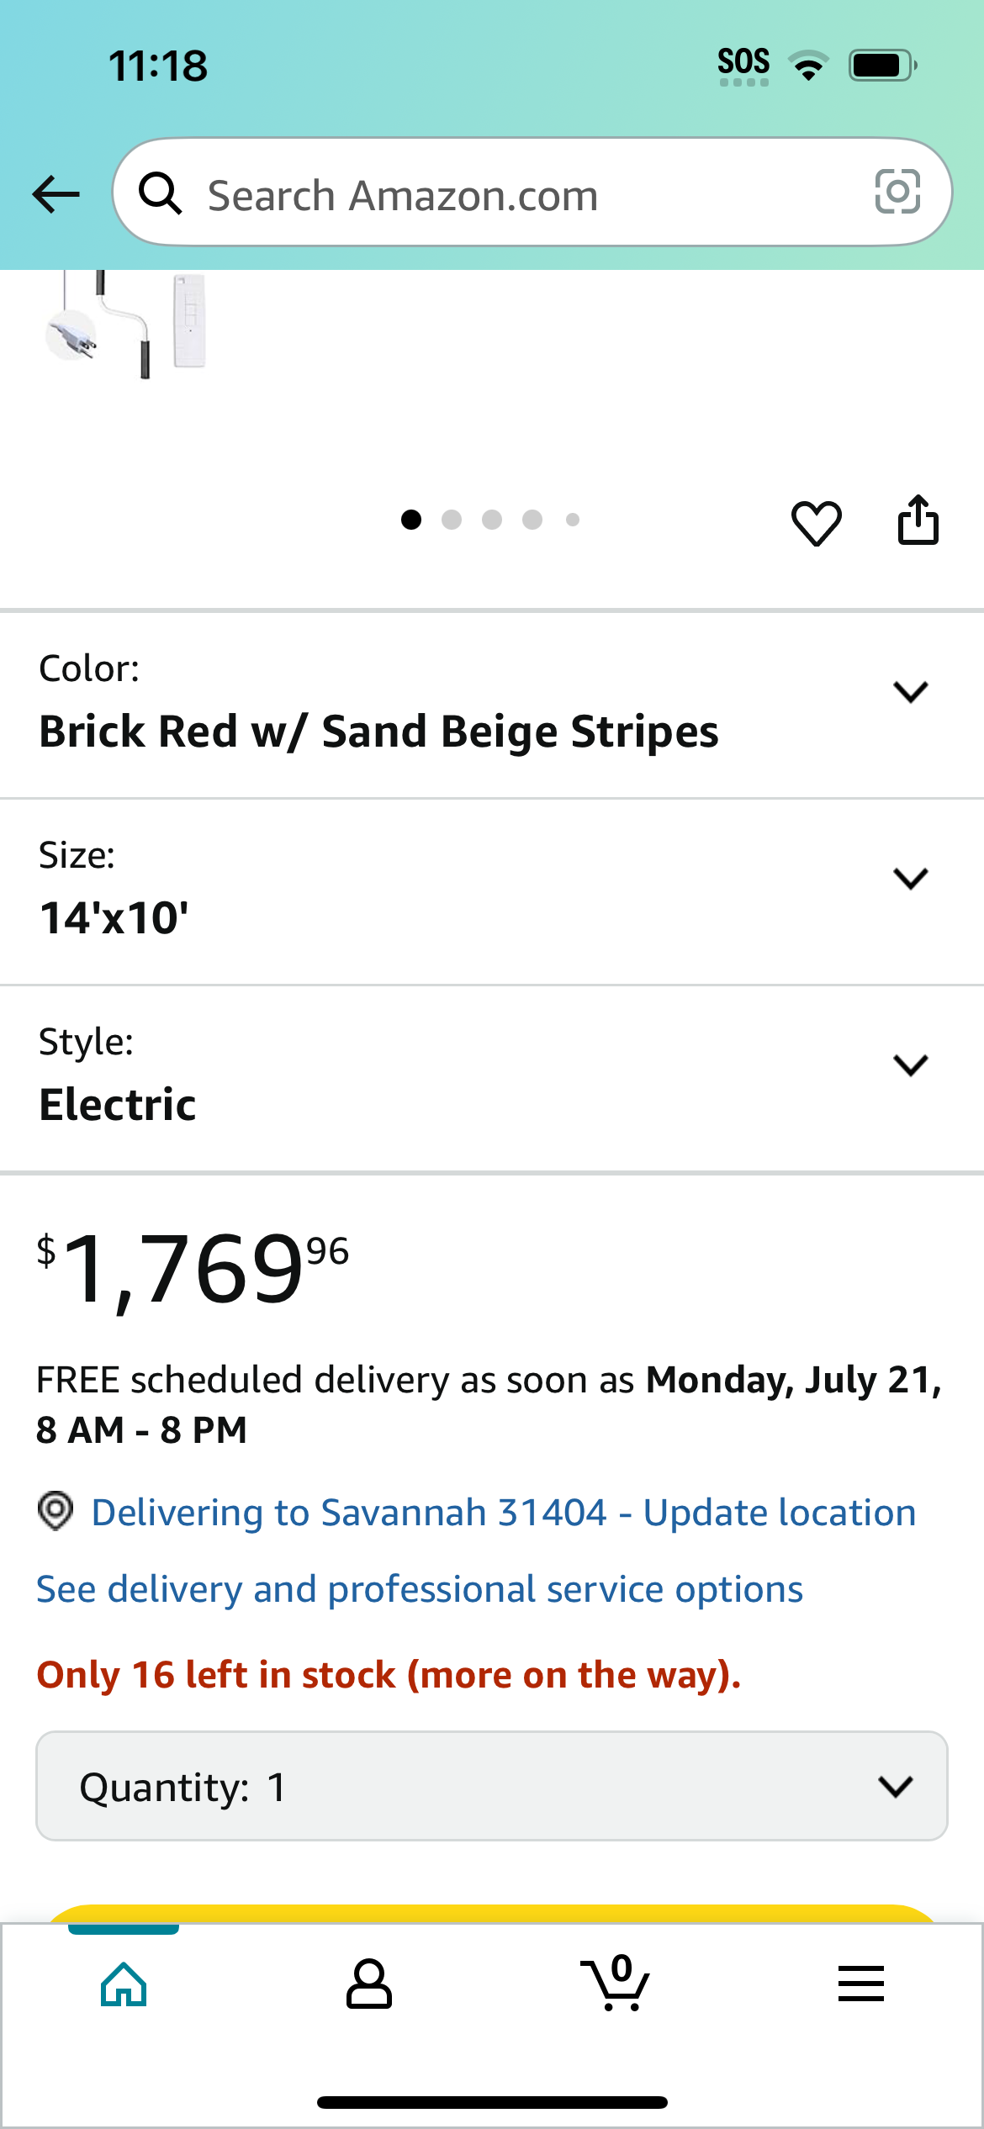The image size is (984, 2129).
Task: Tap the back arrow icon
Action: [56, 194]
